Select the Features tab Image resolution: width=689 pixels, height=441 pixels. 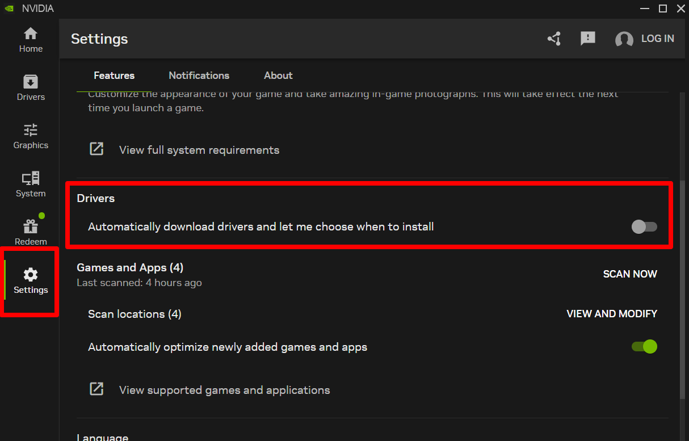click(114, 75)
